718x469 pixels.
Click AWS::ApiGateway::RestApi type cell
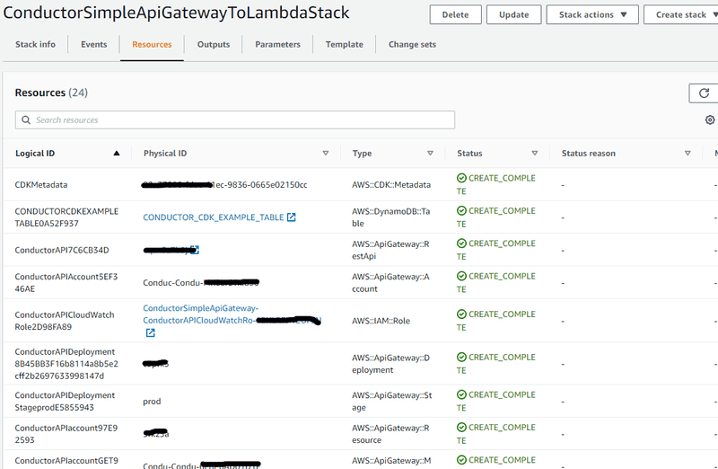(x=390, y=250)
